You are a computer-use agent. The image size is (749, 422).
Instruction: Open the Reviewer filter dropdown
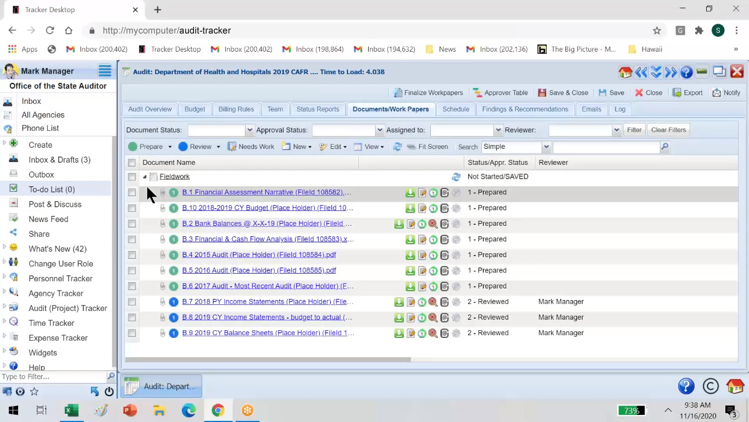(616, 130)
